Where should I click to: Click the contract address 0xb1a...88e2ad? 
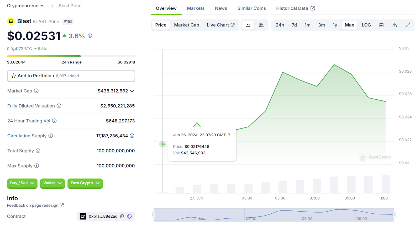click(x=103, y=216)
